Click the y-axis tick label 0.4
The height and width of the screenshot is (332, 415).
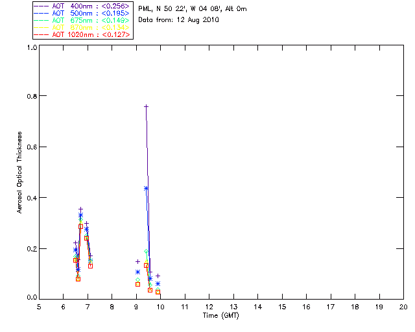32,198
